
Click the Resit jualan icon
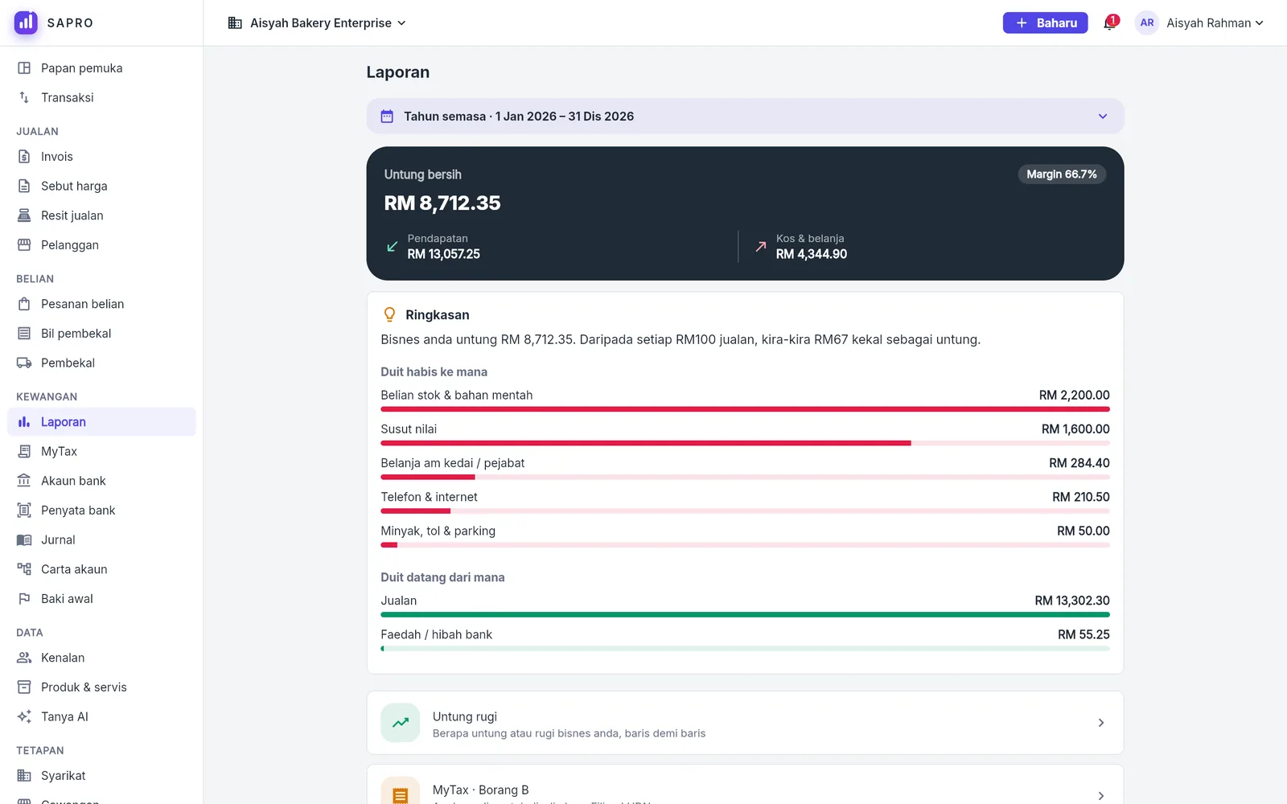pos(24,215)
